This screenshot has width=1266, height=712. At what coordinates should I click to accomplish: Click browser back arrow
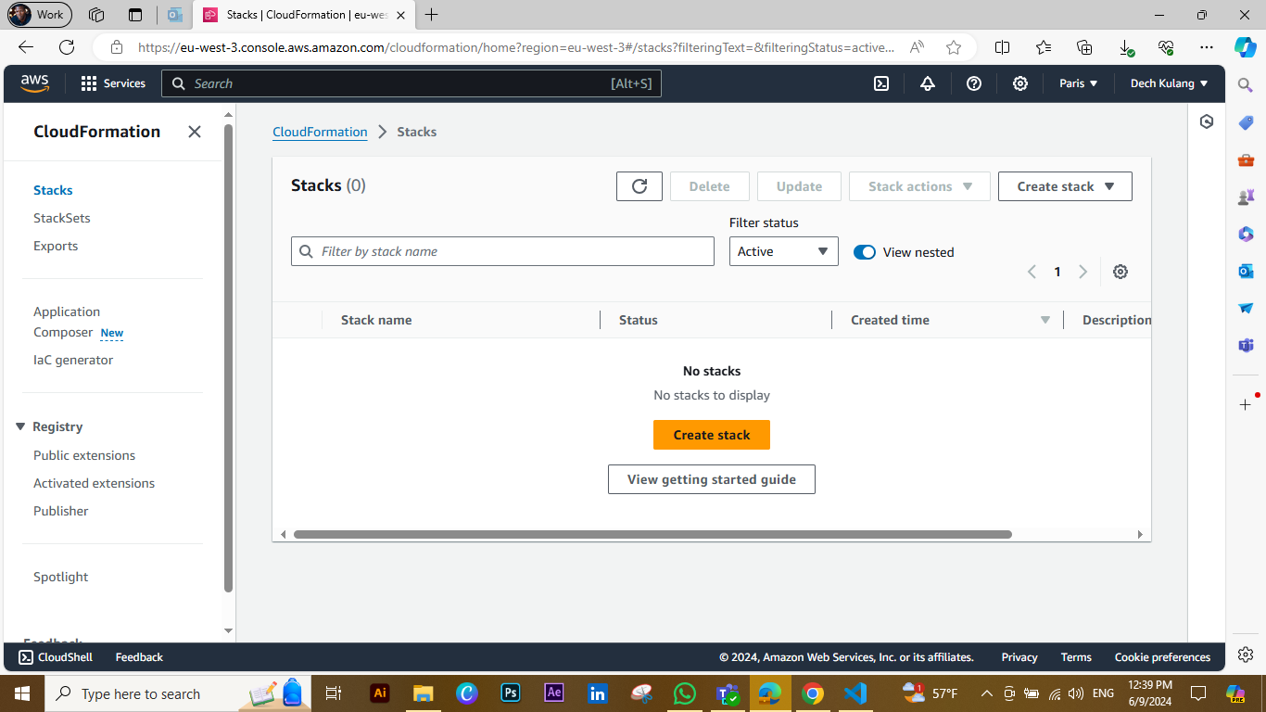[26, 47]
